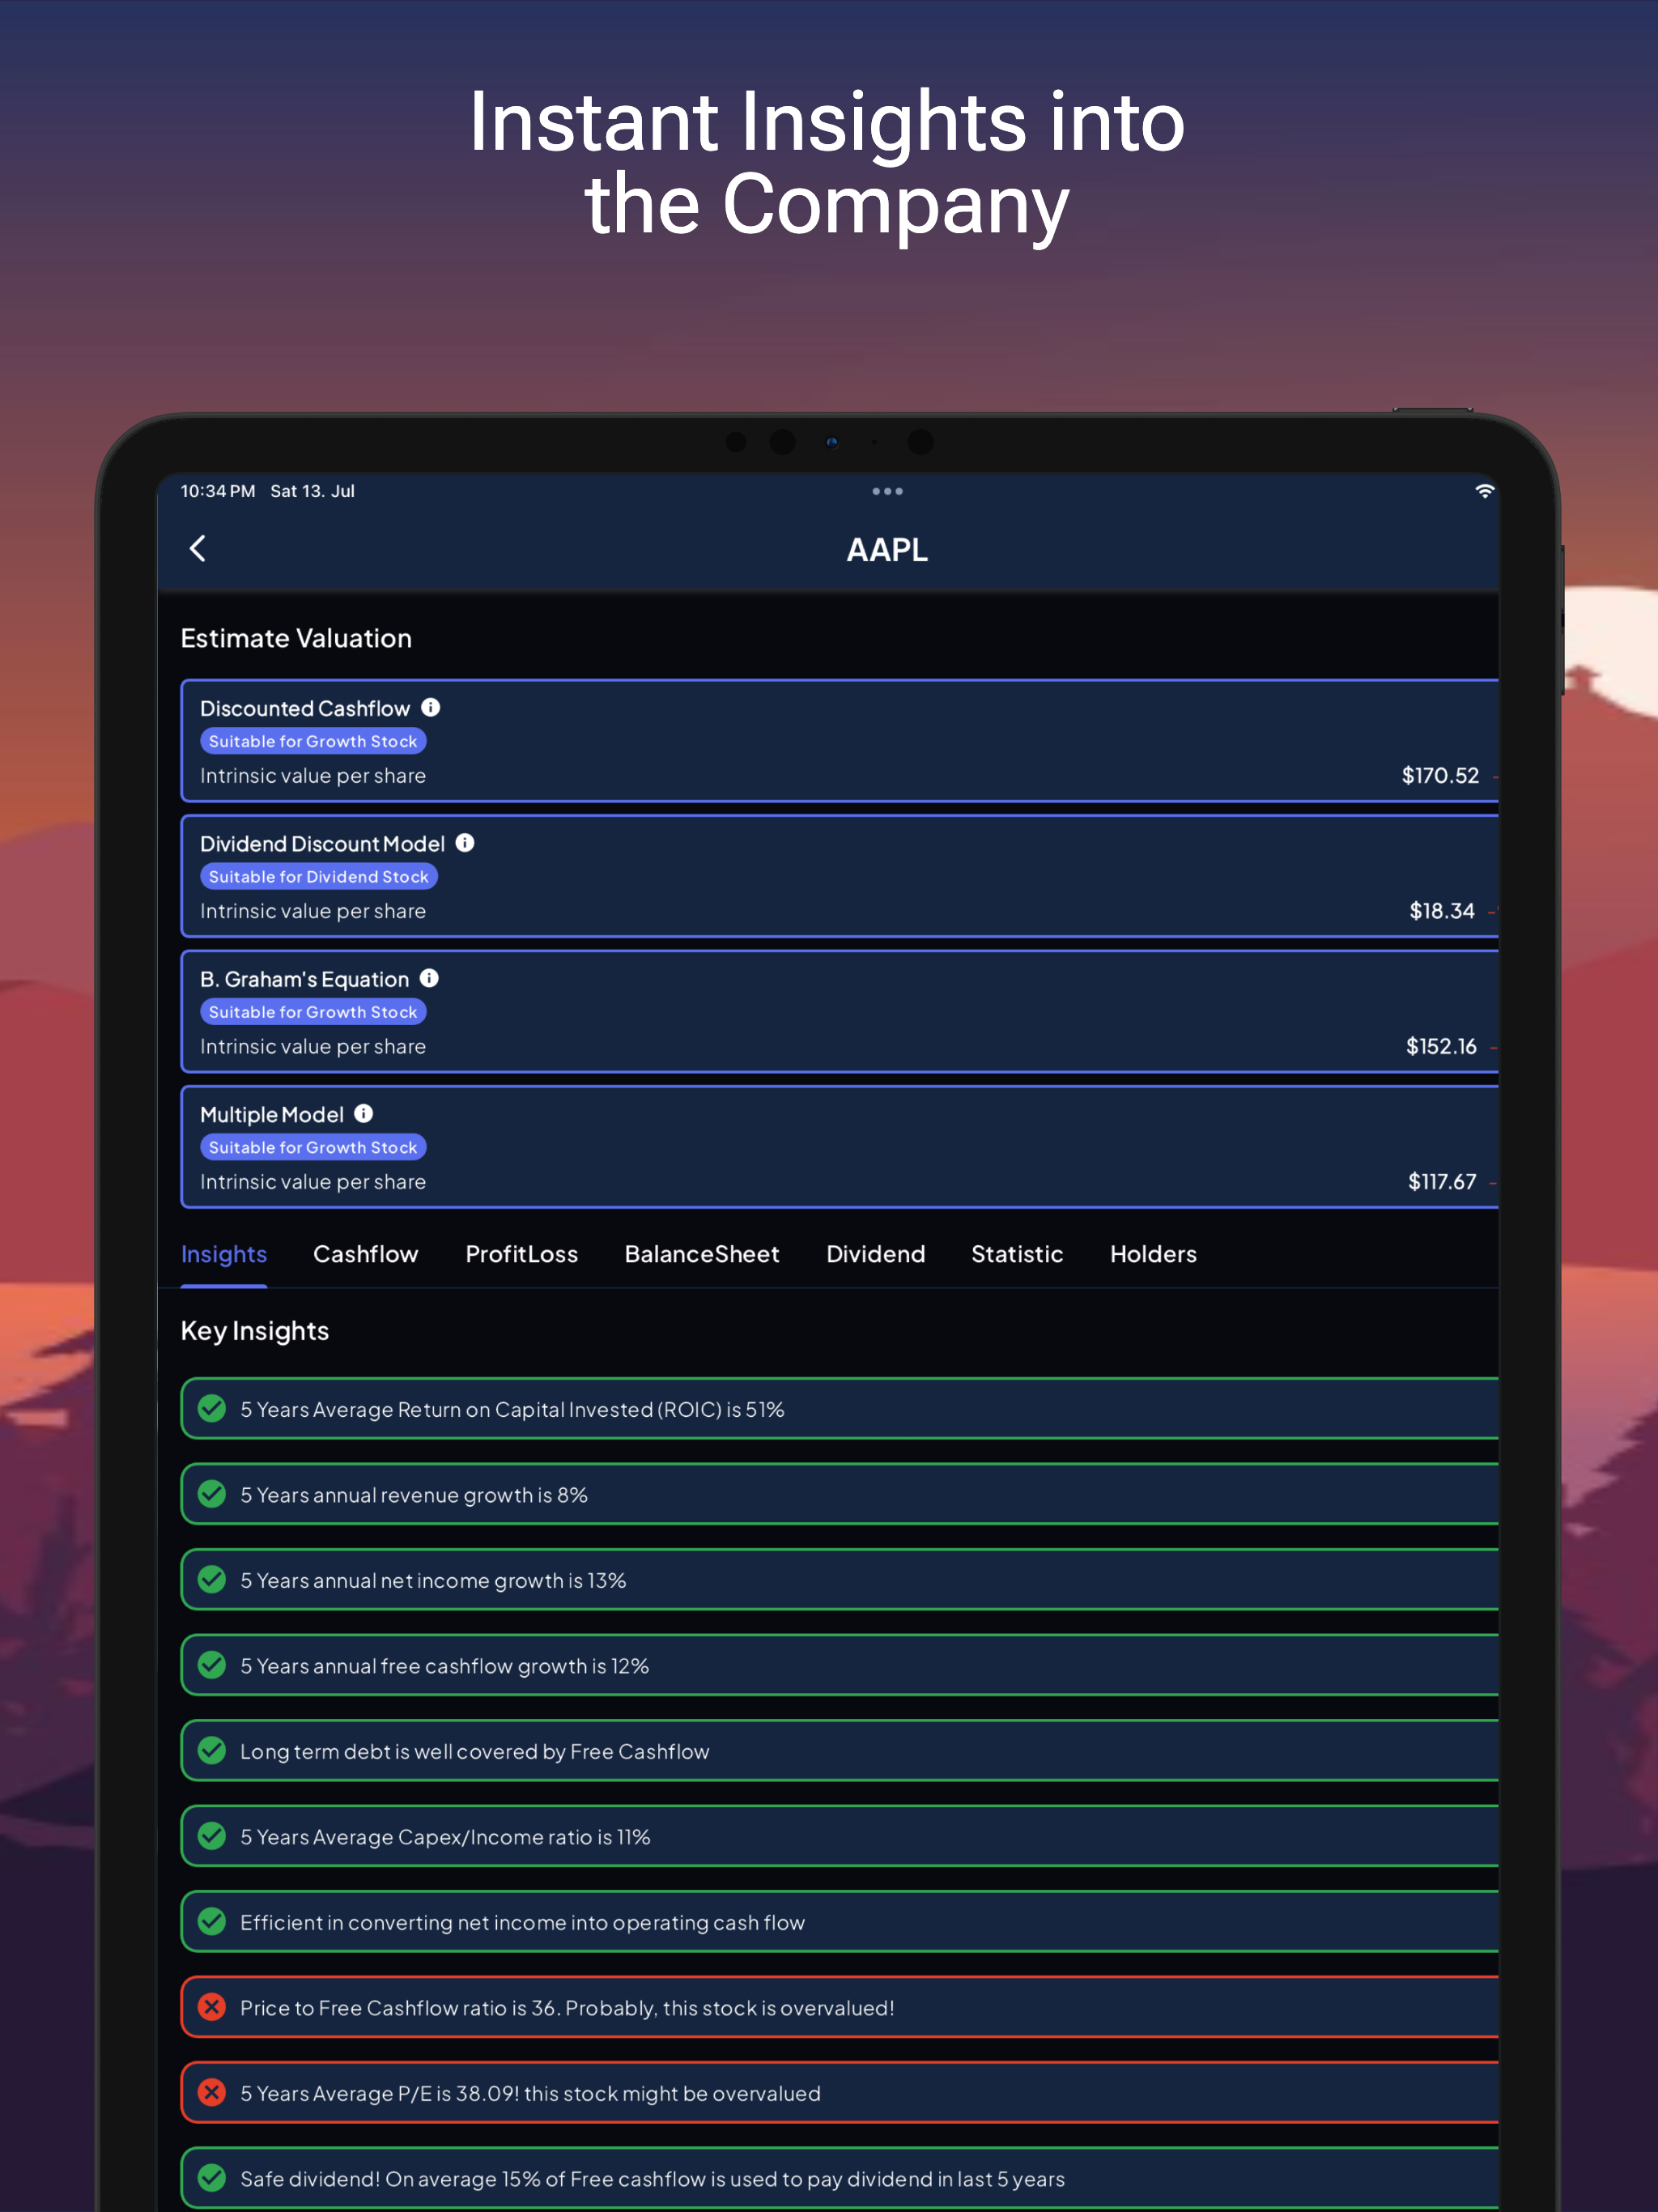Select the Statistic tab
Screen dimensions: 1658x2212
coord(1017,1254)
